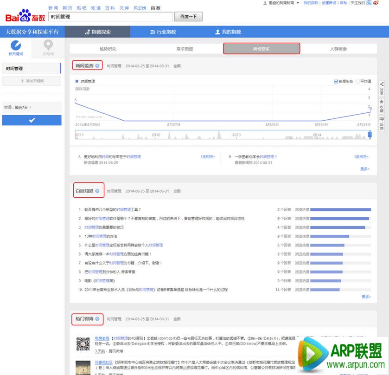Click the search input containing 时间管理
The width and height of the screenshot is (389, 375).
pos(110,17)
